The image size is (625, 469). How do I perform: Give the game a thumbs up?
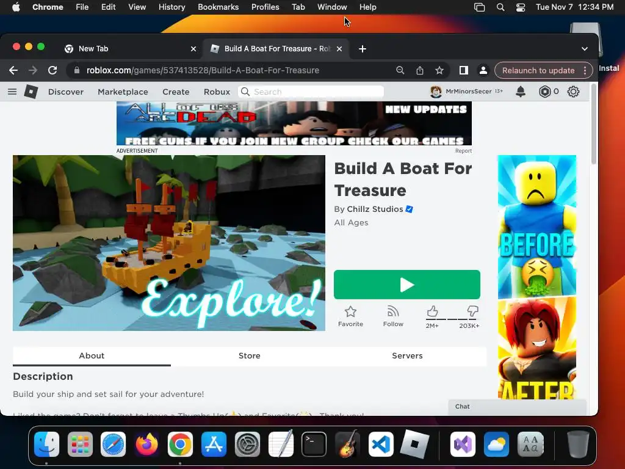click(x=433, y=311)
